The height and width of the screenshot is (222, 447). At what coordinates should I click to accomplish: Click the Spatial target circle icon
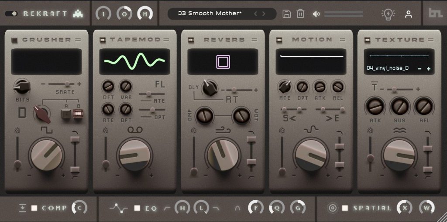tap(332, 208)
